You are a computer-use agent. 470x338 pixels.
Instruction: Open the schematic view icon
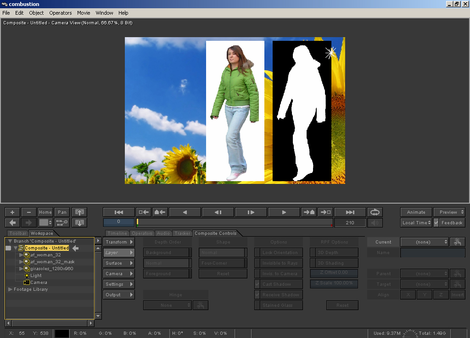click(x=62, y=223)
